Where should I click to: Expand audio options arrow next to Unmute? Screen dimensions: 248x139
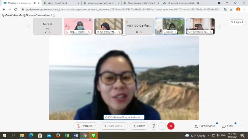pyautogui.click(x=95, y=126)
